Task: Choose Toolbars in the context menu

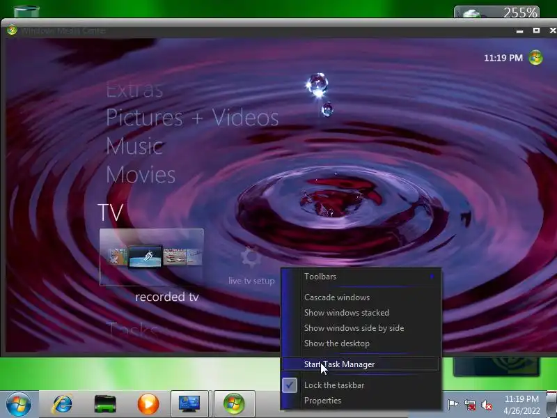Action: coord(361,276)
